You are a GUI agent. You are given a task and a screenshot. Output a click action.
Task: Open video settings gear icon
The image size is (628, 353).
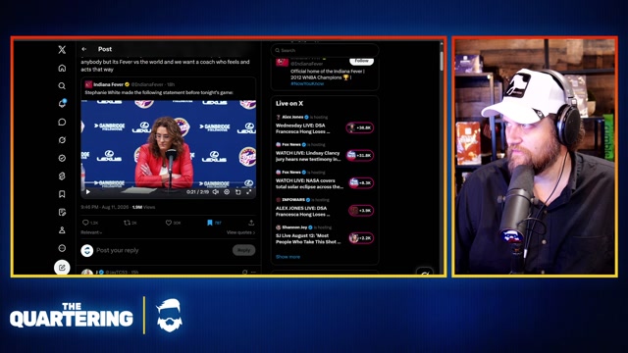coord(227,192)
